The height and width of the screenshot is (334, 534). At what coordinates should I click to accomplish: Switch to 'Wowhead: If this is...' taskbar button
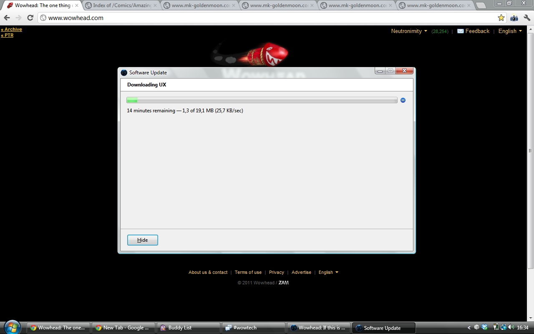319,328
